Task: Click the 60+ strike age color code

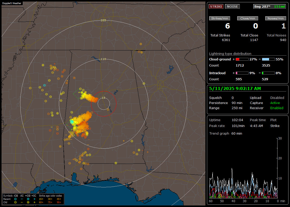Action: click(41, 202)
